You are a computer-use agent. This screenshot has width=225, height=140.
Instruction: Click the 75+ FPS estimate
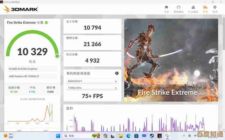coord(93,96)
